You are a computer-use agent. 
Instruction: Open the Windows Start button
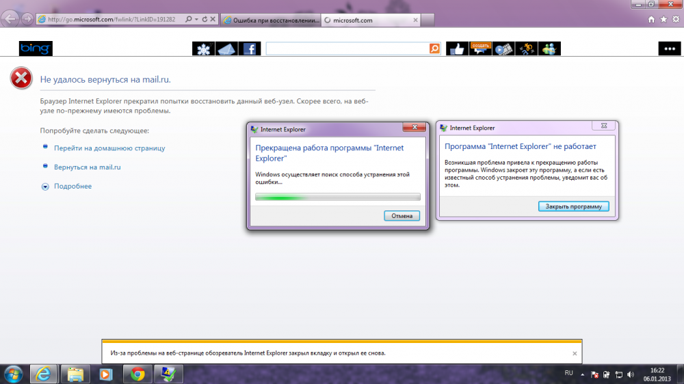click(x=13, y=374)
